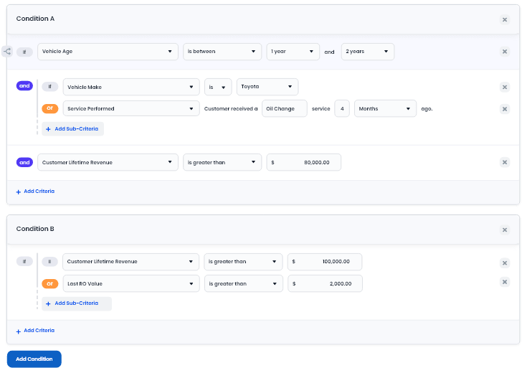Click the 100,000.00 amount field
The width and height of the screenshot is (527, 368).
[x=325, y=262]
